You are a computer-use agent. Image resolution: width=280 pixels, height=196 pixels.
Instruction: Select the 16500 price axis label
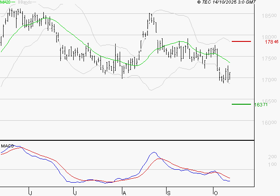coord(267,101)
